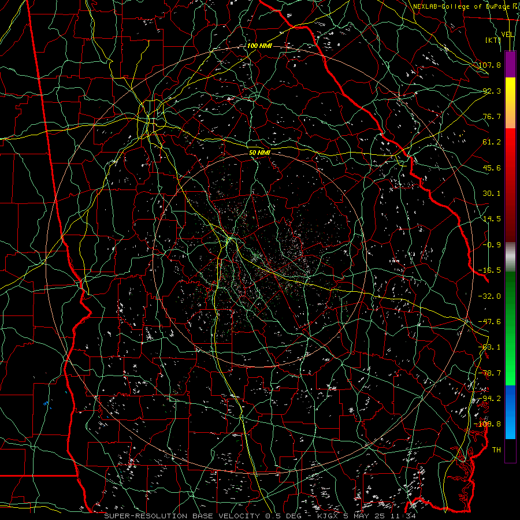Select the -109.8 velocity scale value
Image resolution: width=520 pixels, height=520 pixels.
[x=488, y=424]
